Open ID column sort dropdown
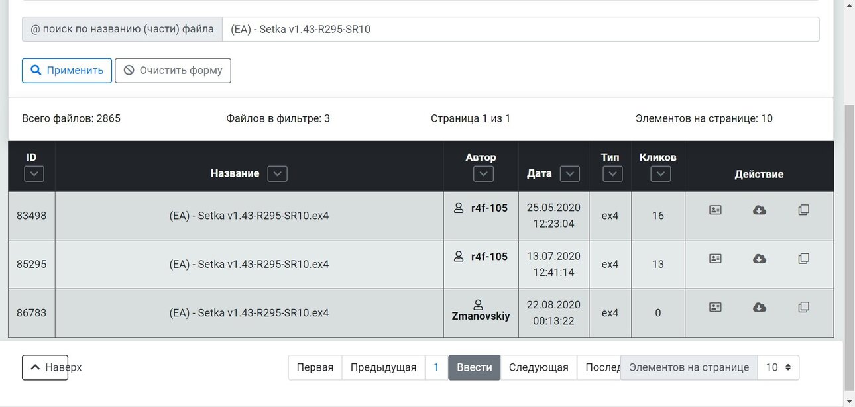 click(x=34, y=174)
